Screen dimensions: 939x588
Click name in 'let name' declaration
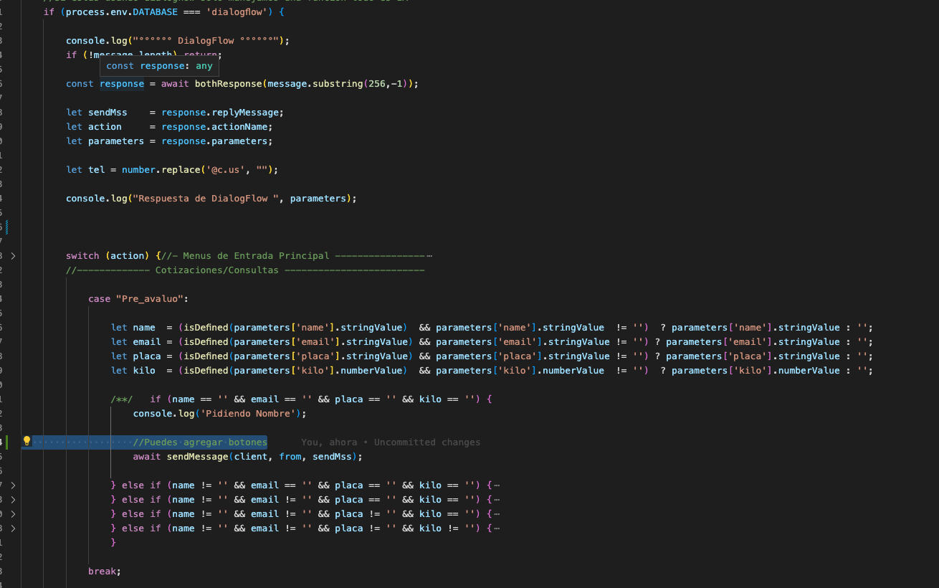coord(144,328)
